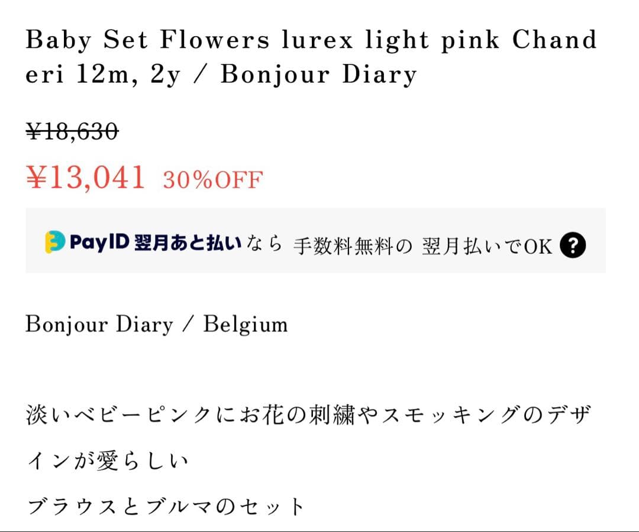Click the 30%OFF discount label
The image size is (639, 532).
[212, 180]
